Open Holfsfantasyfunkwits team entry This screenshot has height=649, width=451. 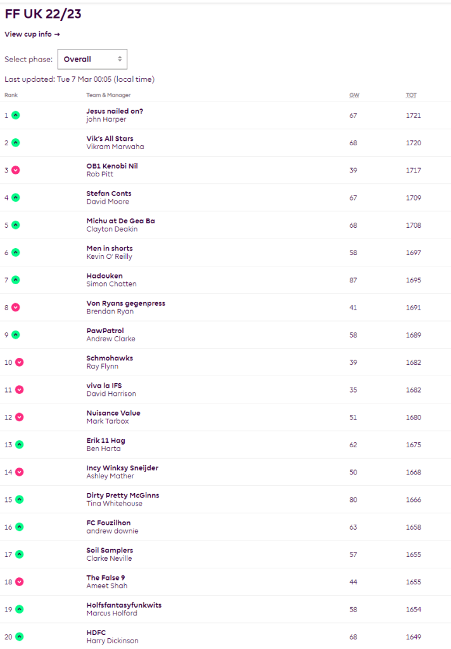[x=124, y=605]
